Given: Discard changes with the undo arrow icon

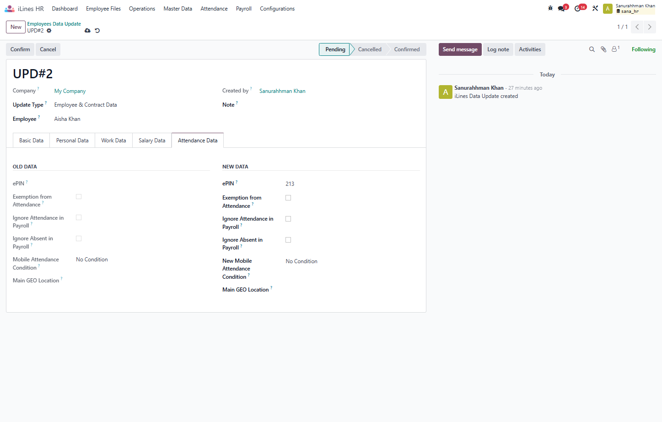Looking at the screenshot, I should (97, 31).
